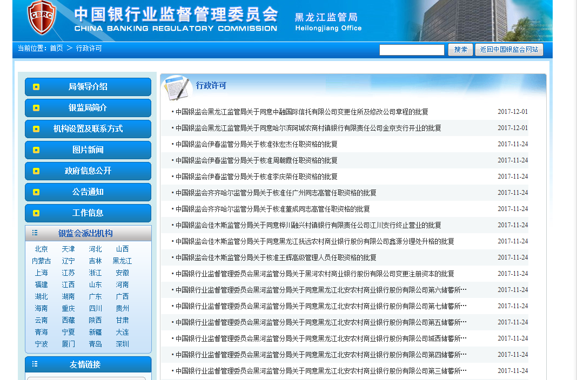Click 返回中国银监会网站 button
The height and width of the screenshot is (380, 577).
point(509,50)
